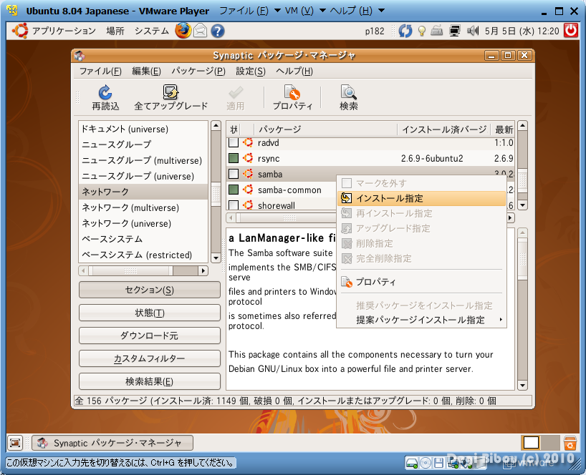Click the keyboard input method tray icon
This screenshot has height=475, width=586.
coord(436,31)
